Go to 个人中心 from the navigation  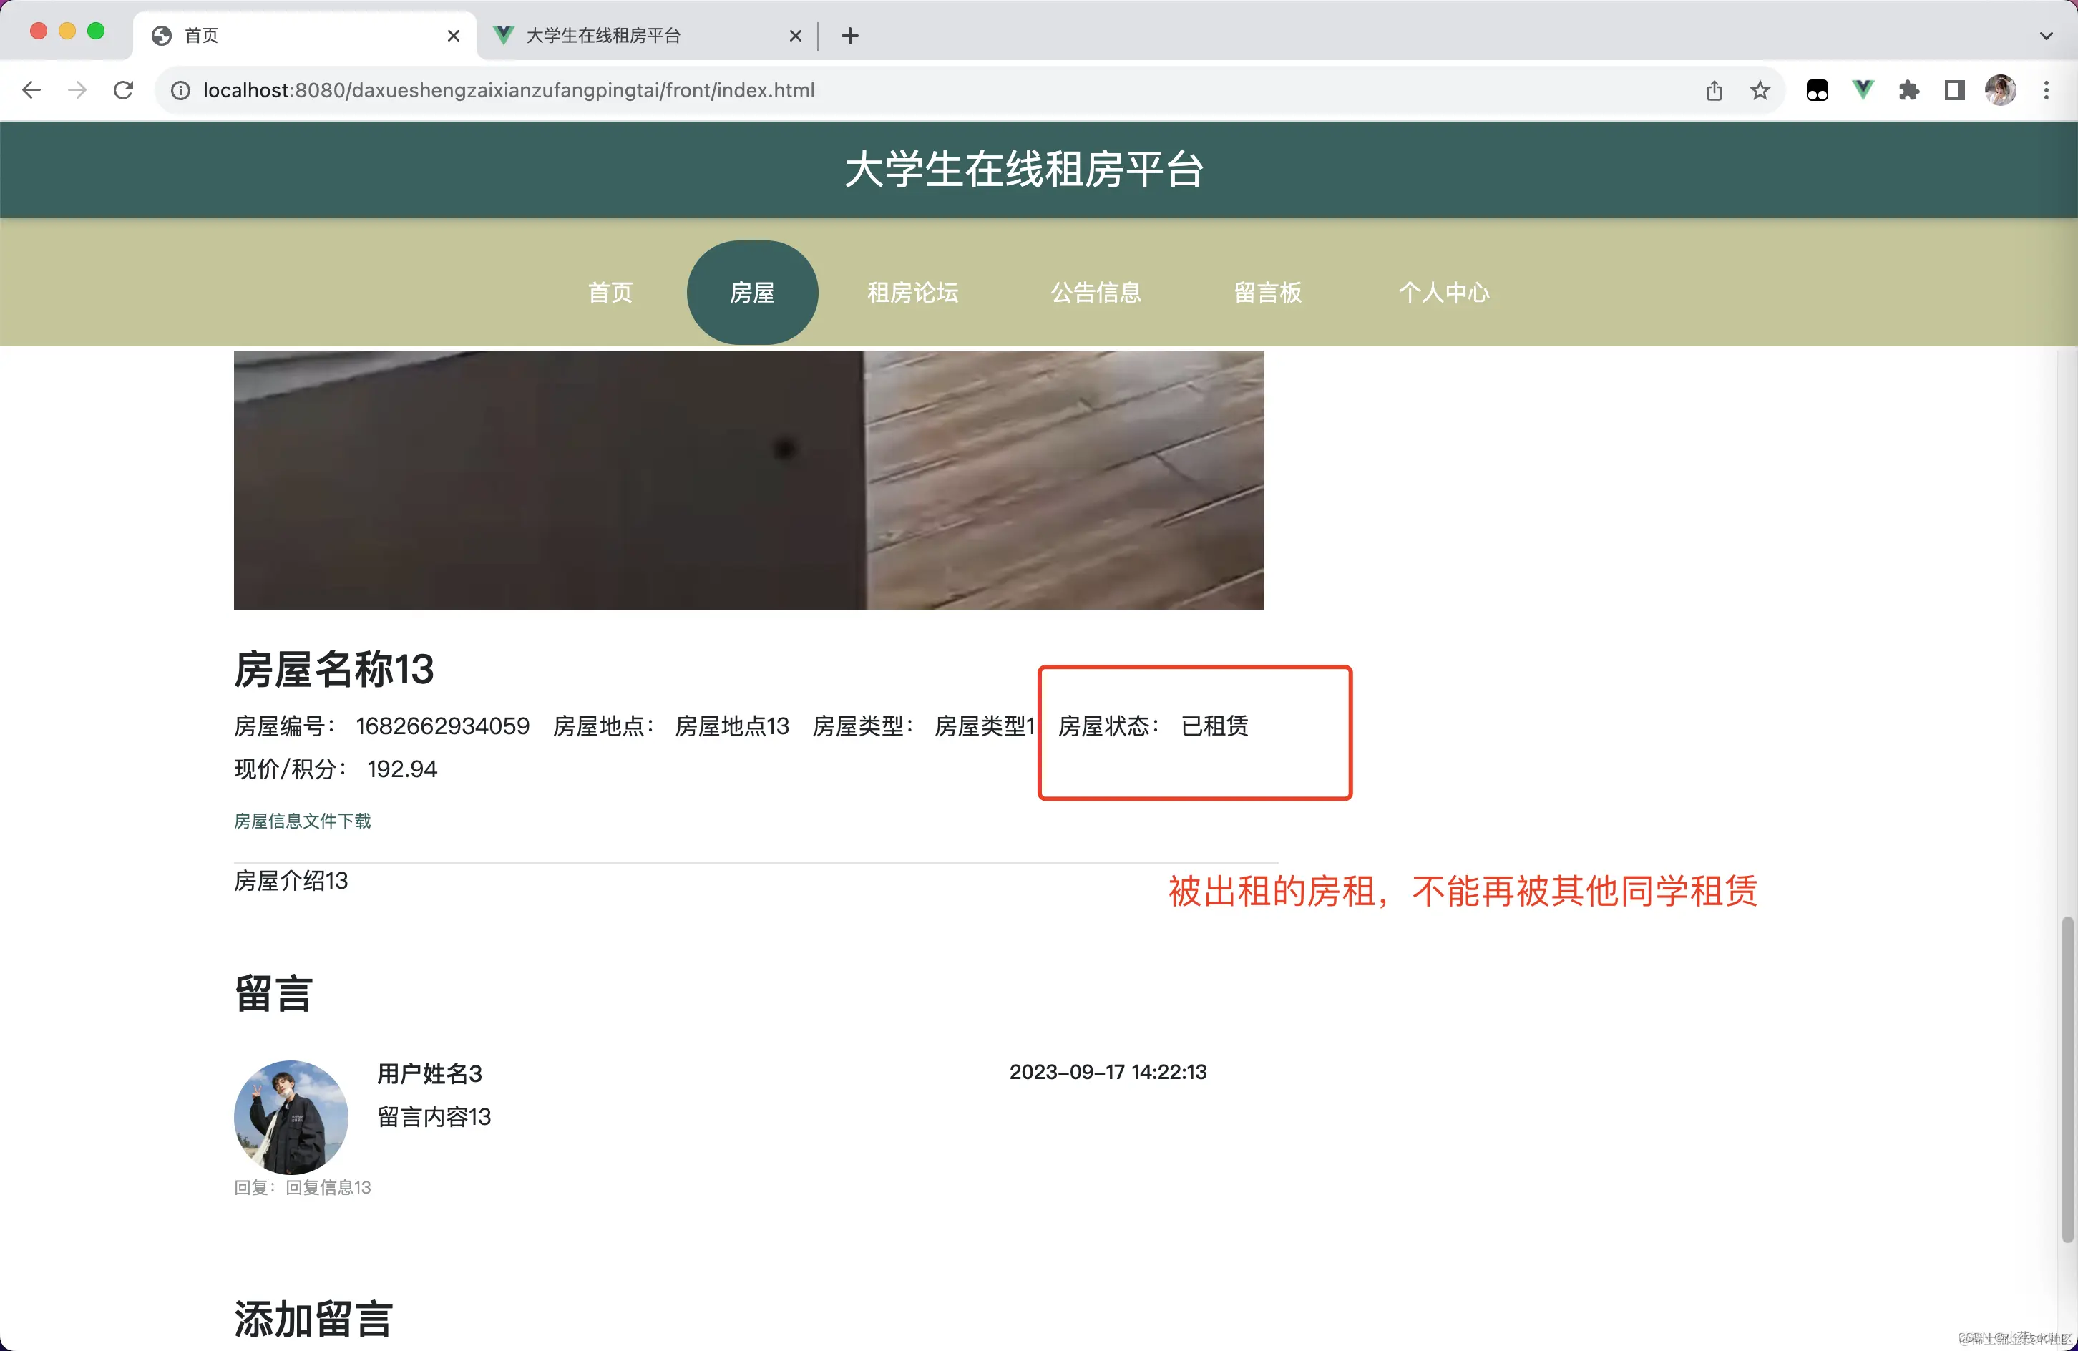click(x=1444, y=292)
